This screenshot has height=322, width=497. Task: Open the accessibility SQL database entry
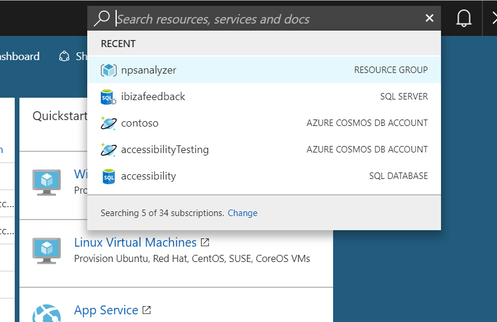tap(149, 176)
